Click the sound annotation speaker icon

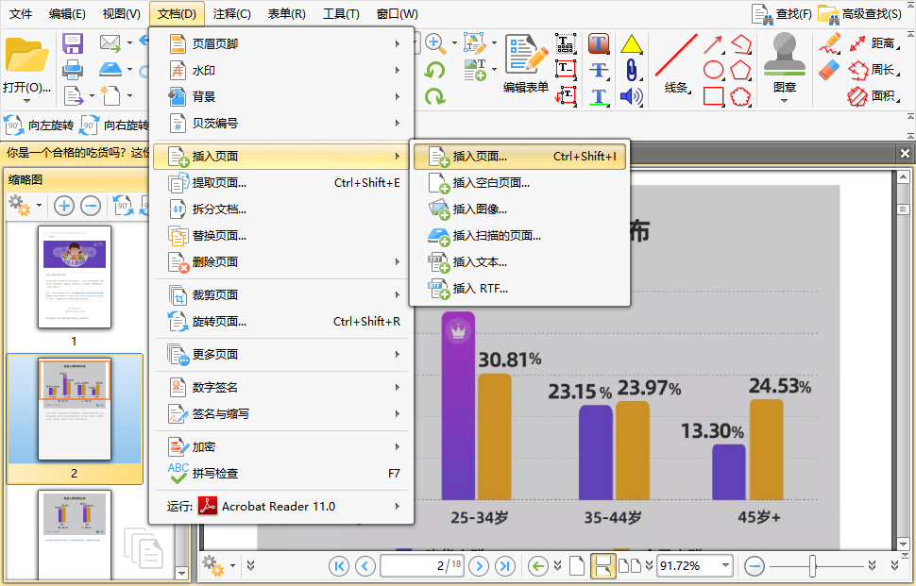[632, 96]
